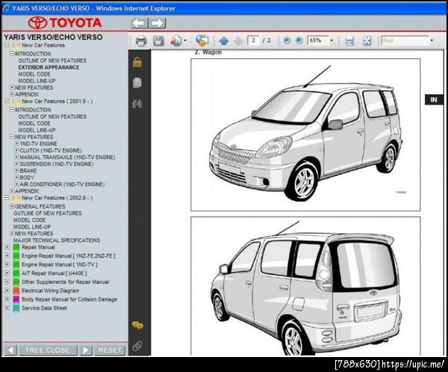Click the teal Service Data Sheet icon
The image size is (448, 372).
pos(16,309)
